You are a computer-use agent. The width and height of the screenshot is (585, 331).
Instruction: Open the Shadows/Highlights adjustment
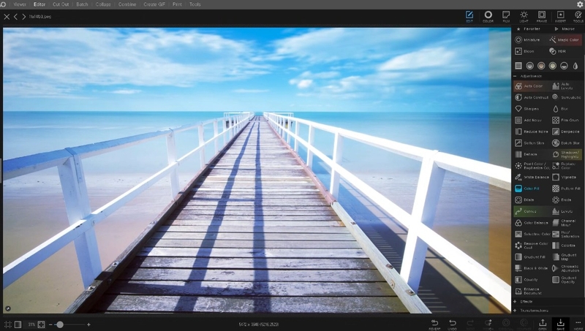(x=566, y=154)
